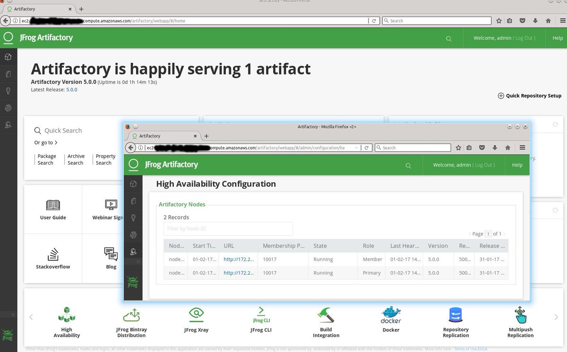Viewport: 567px width, 352px height.
Task: Open Property Search
Action: [105, 159]
